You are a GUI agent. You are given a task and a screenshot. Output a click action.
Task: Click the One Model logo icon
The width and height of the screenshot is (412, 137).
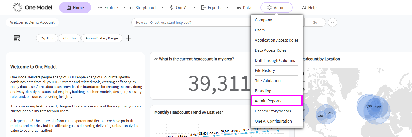click(18, 8)
